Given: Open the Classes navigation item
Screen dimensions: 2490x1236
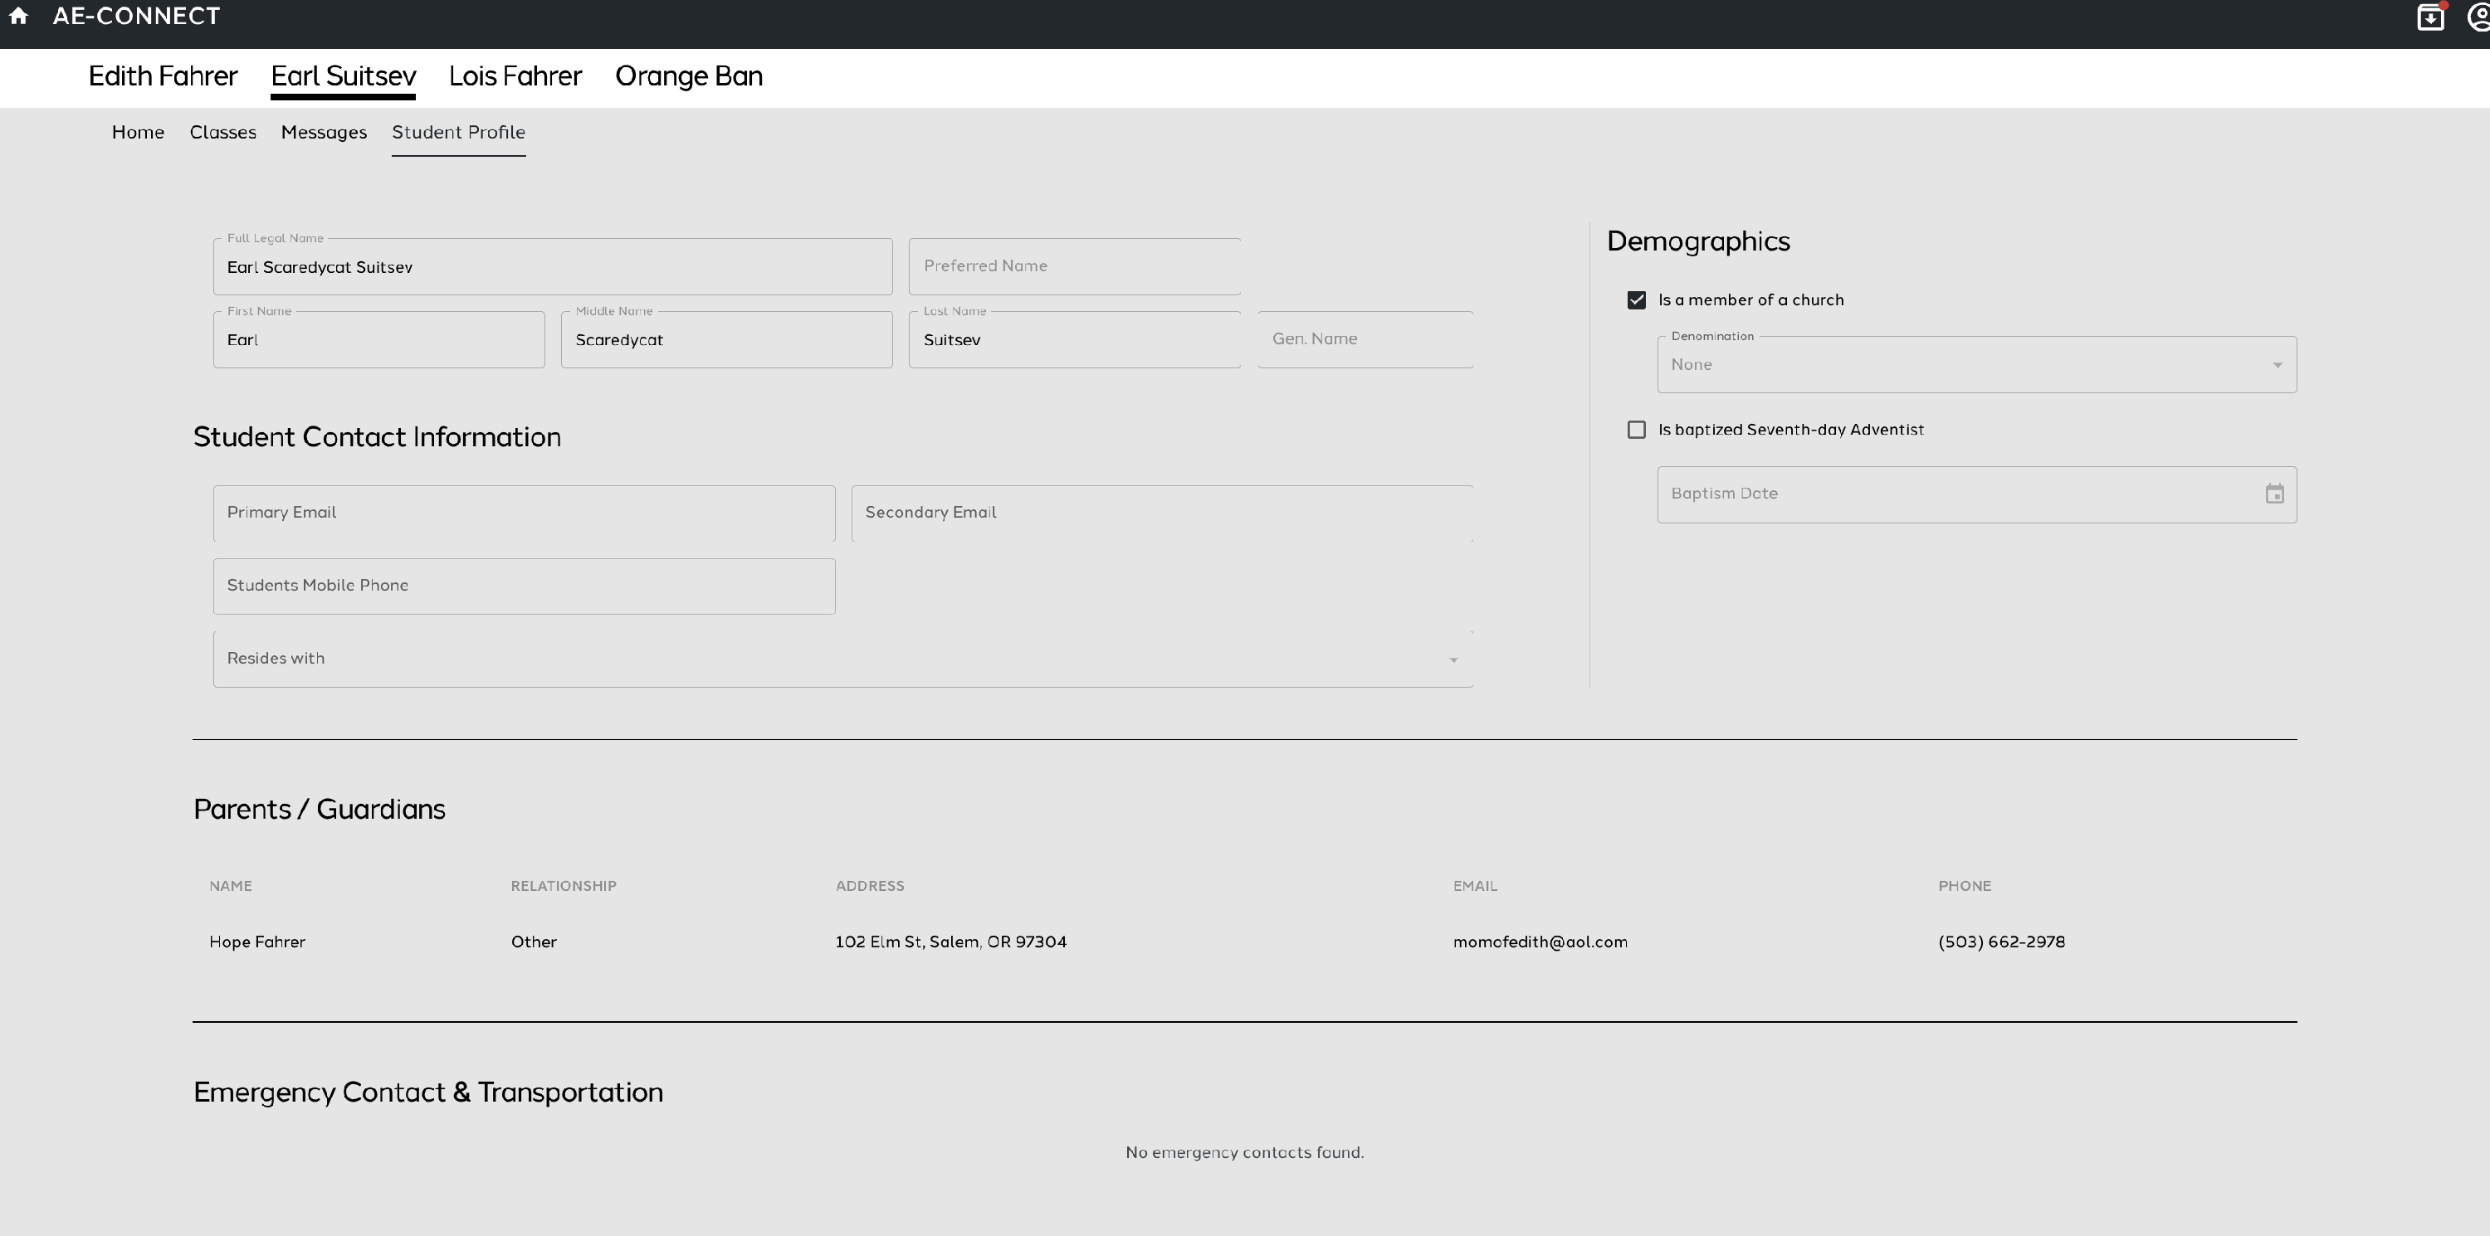Looking at the screenshot, I should click(x=222, y=134).
